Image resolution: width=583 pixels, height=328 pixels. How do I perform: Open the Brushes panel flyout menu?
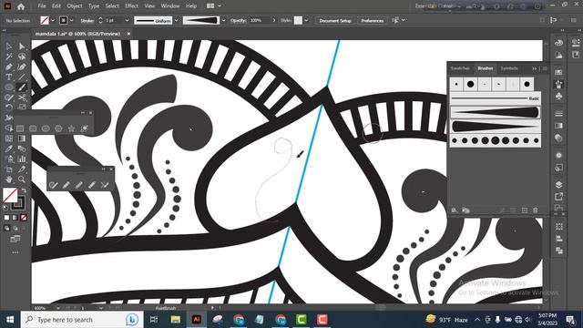point(545,68)
